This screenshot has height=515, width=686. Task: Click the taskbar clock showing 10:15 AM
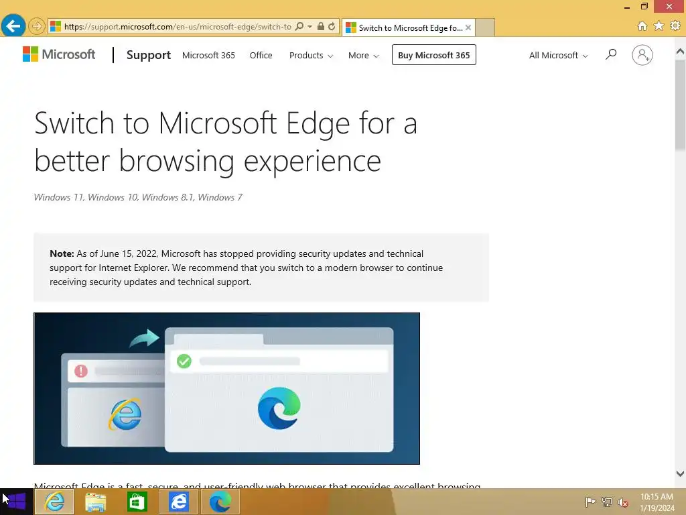(x=657, y=502)
